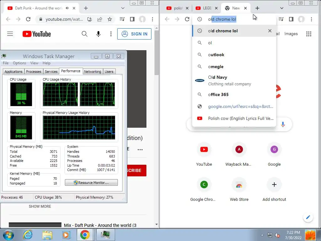
Task: Open Images link on Google page
Action: point(291,34)
